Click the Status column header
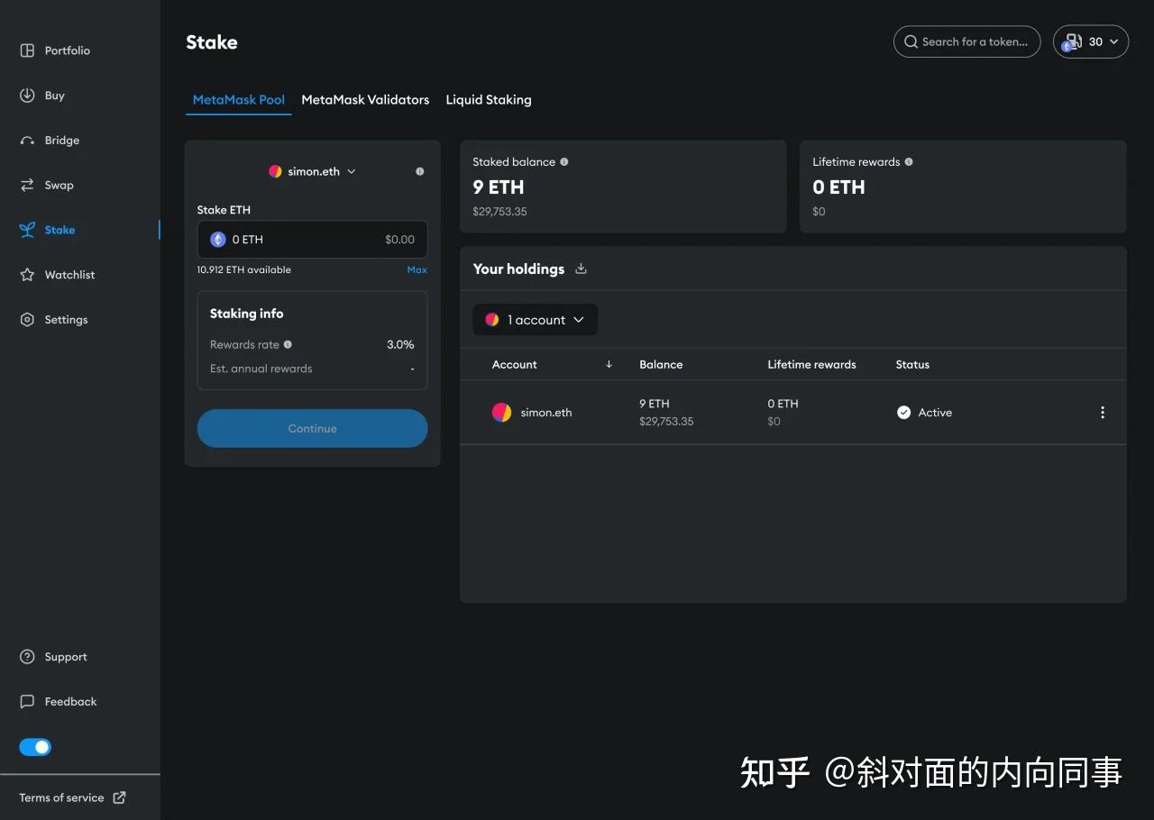The image size is (1154, 820). pyautogui.click(x=912, y=365)
